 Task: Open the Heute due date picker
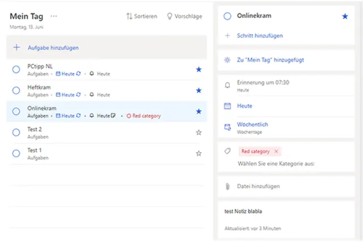[x=245, y=106]
